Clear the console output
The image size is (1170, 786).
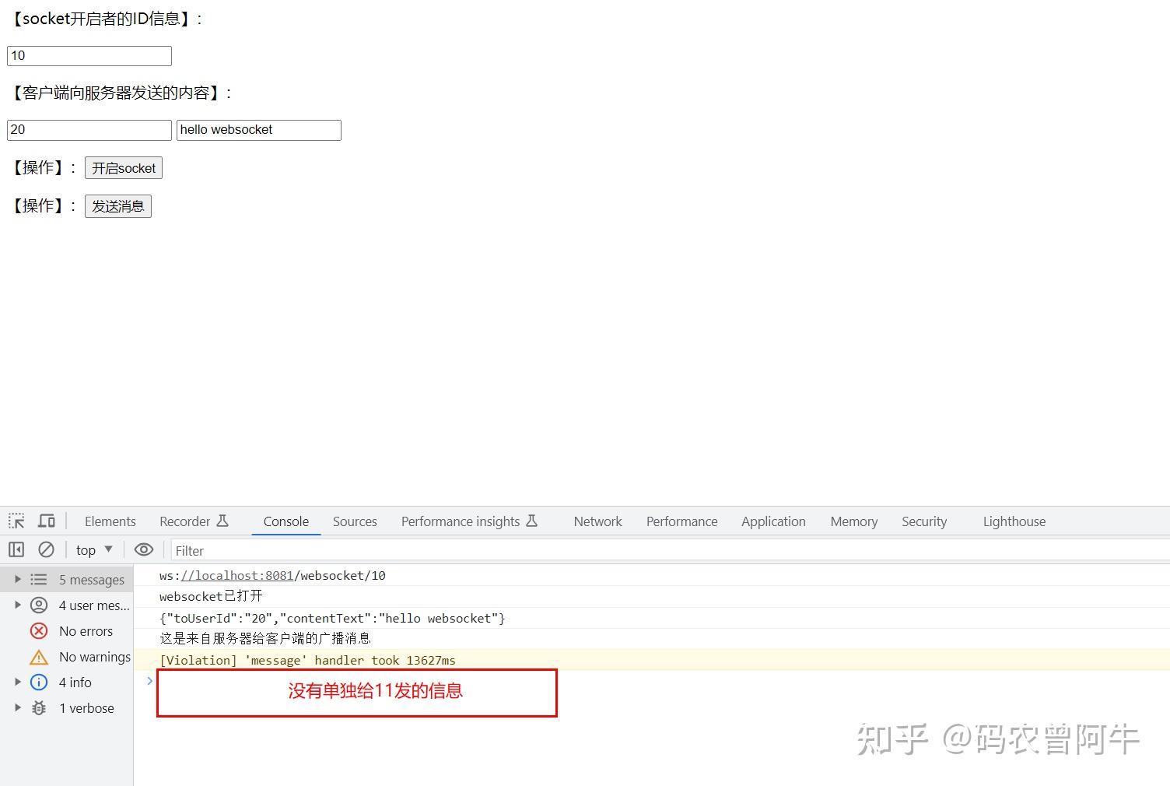[x=46, y=549]
